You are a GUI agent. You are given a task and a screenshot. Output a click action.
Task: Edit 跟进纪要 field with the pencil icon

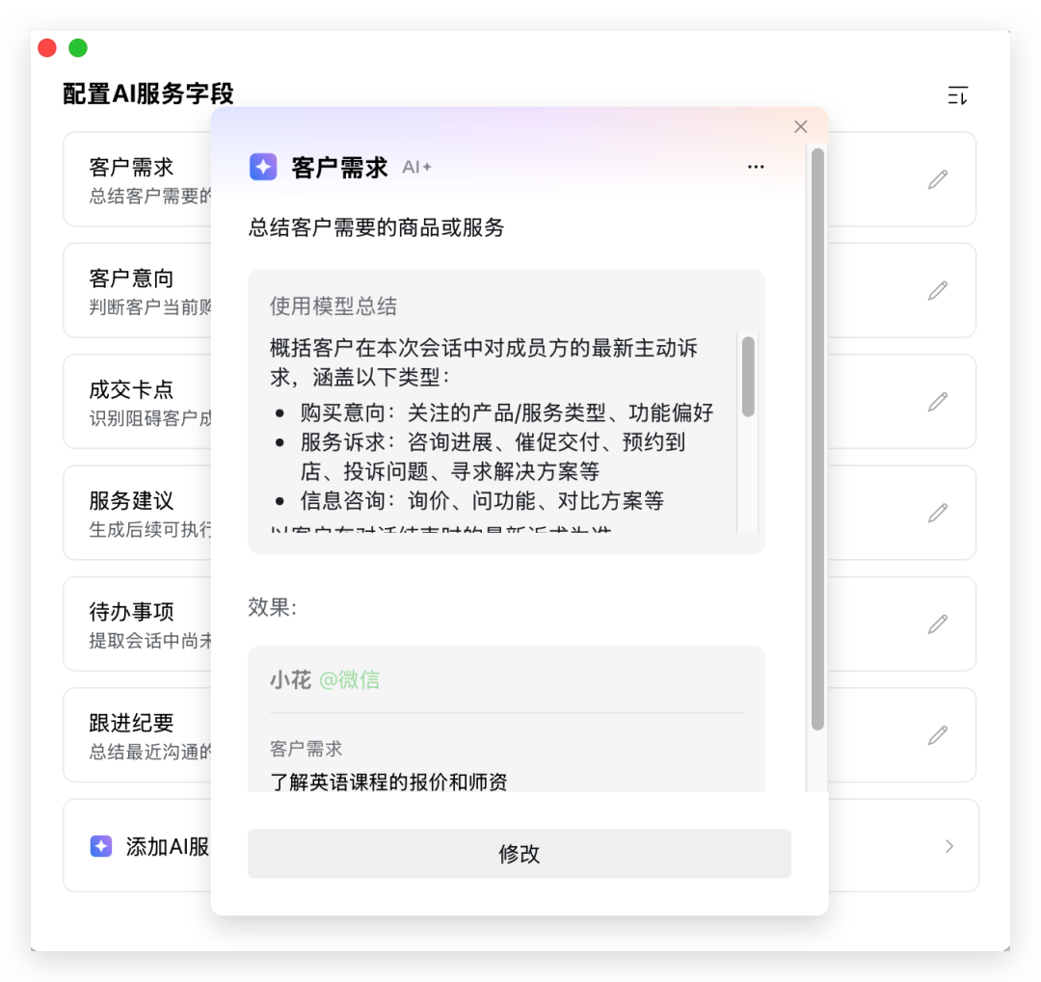tap(938, 735)
